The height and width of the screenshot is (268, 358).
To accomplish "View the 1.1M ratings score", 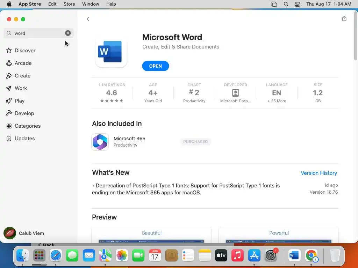I will pos(112,93).
